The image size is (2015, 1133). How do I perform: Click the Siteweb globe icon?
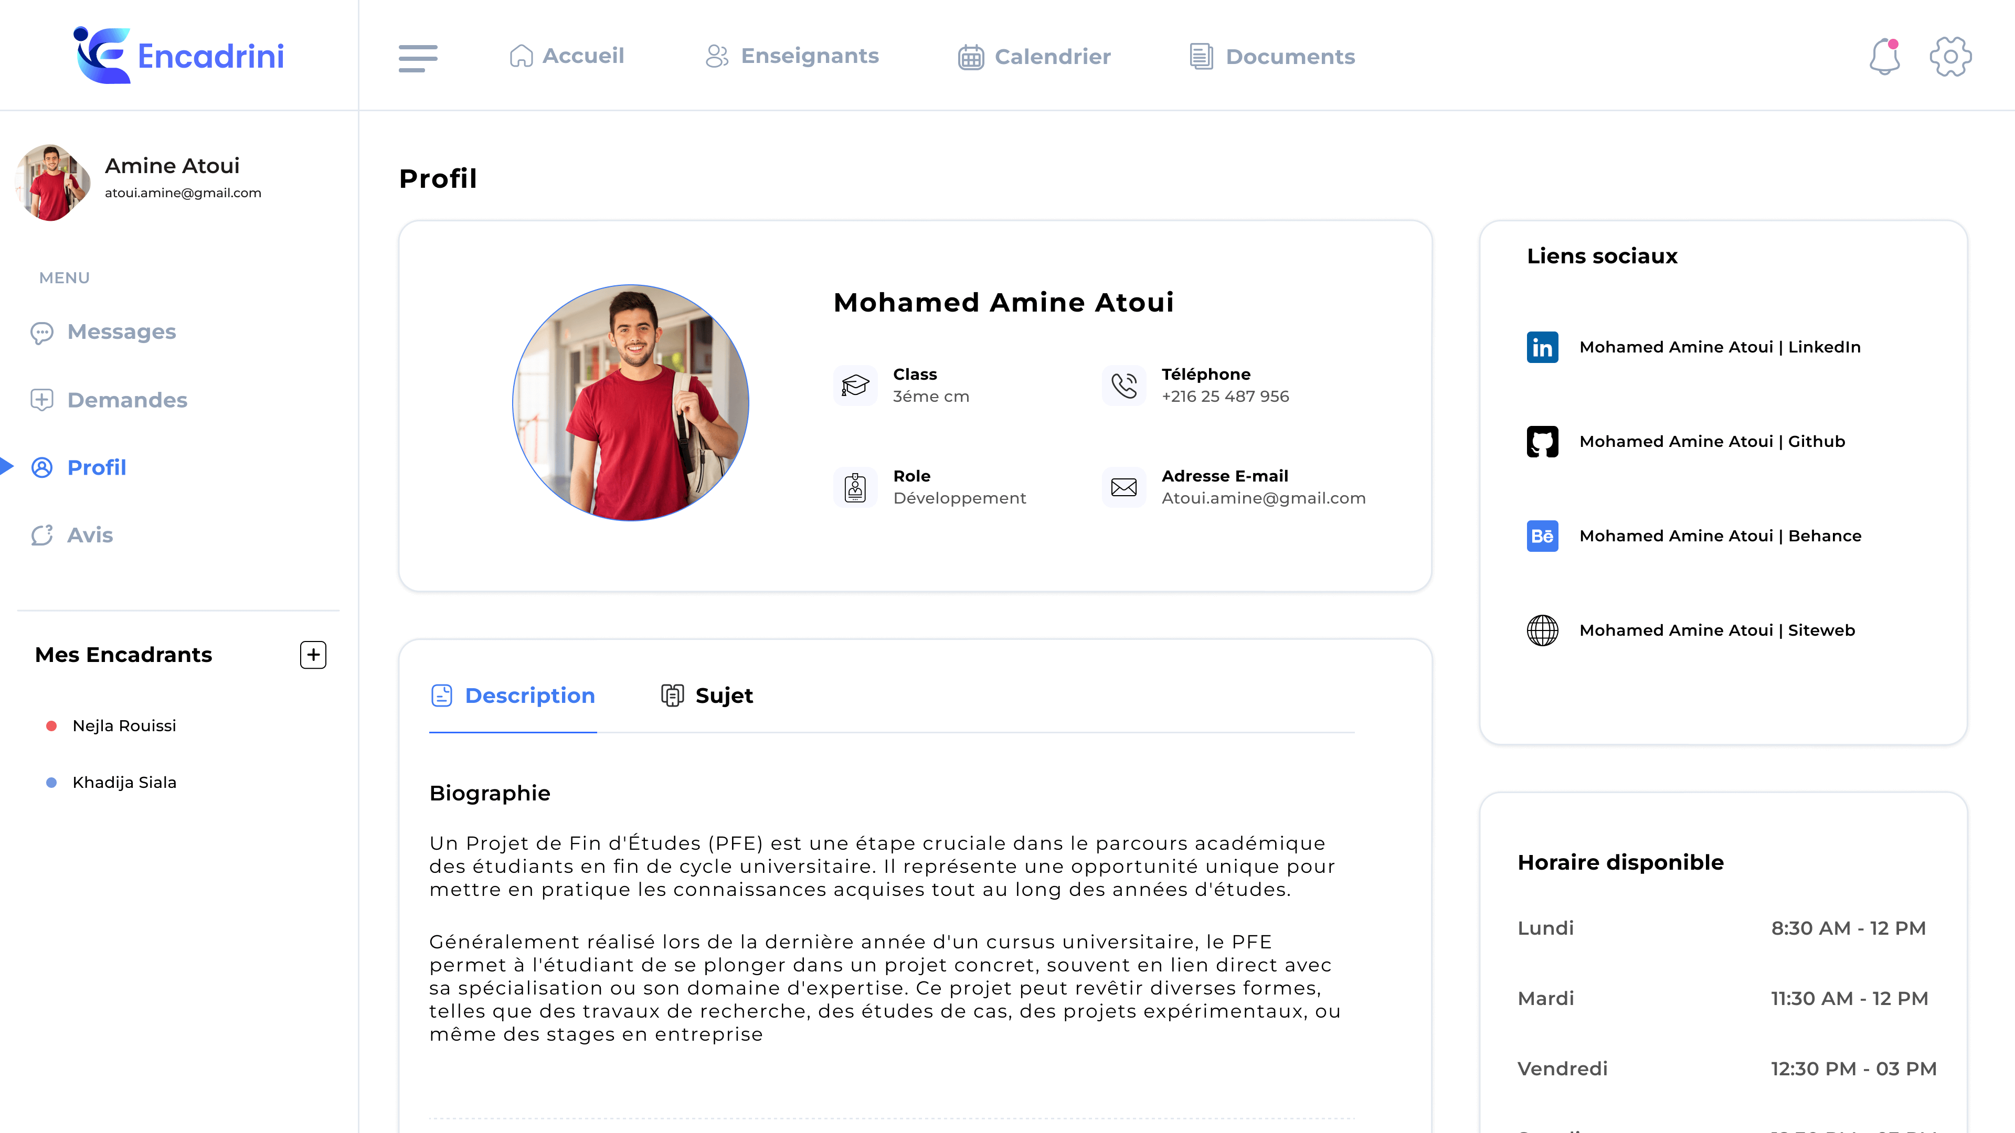[x=1542, y=631]
